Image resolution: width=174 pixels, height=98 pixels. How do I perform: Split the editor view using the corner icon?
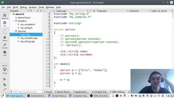172,11
